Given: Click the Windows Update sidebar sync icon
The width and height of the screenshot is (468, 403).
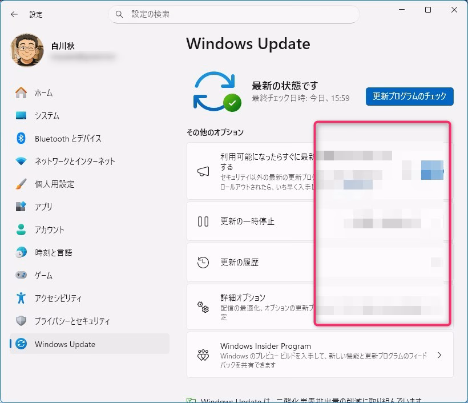Looking at the screenshot, I should pyautogui.click(x=21, y=344).
